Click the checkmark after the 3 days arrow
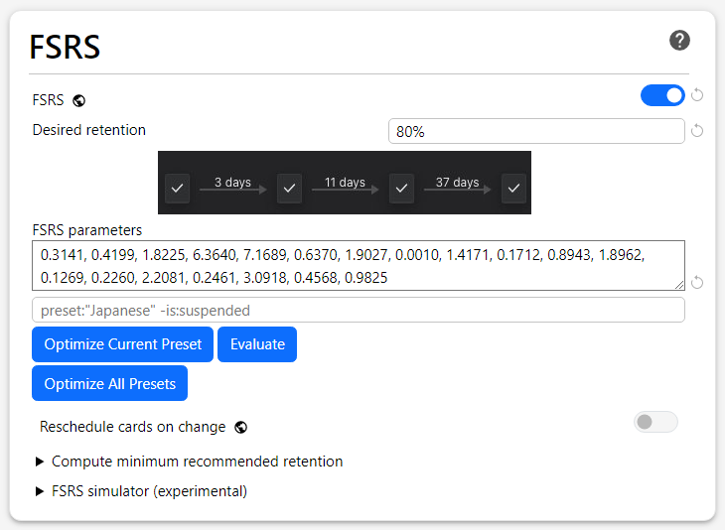 [289, 188]
